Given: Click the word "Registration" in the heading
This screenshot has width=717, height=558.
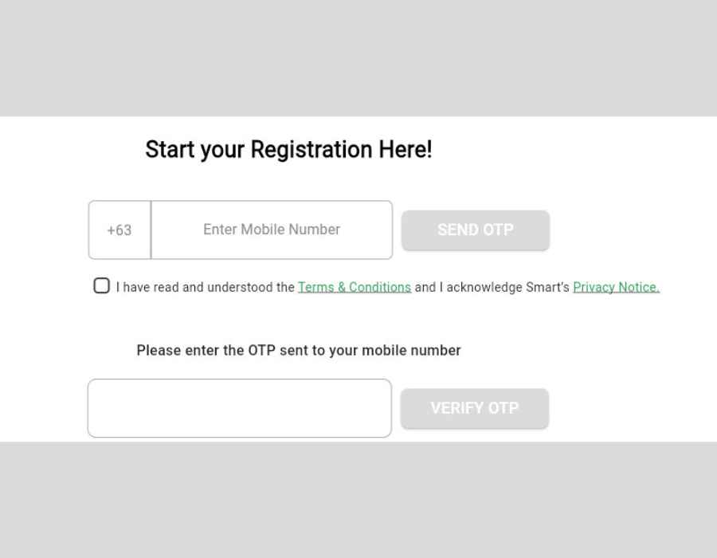Looking at the screenshot, I should 311,150.
